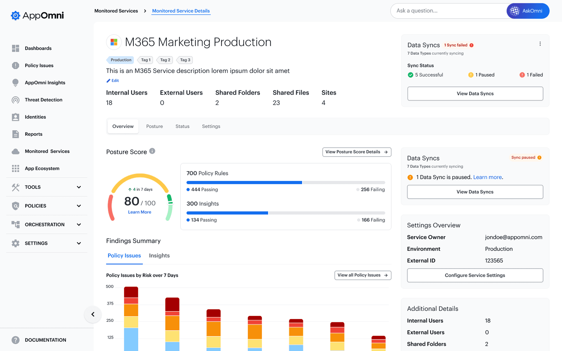
Task: Open Threat Detection radar icon
Action: click(16, 100)
